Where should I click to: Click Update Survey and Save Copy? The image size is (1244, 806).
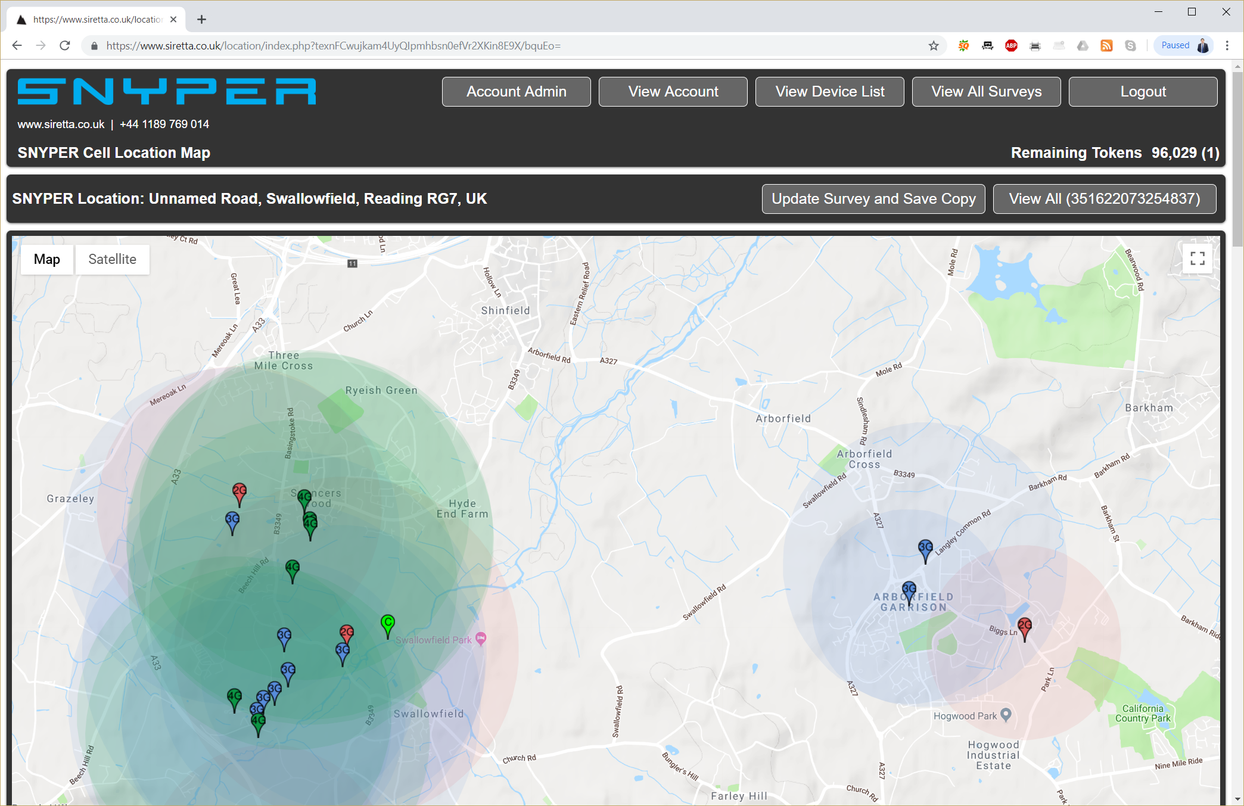(873, 199)
